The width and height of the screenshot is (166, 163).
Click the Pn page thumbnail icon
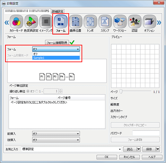coord(72,77)
